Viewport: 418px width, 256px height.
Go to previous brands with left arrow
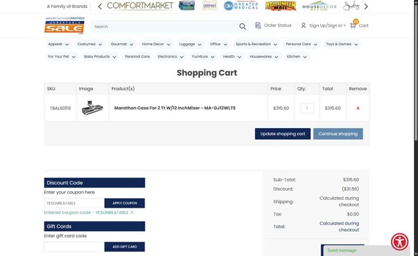(x=99, y=7)
